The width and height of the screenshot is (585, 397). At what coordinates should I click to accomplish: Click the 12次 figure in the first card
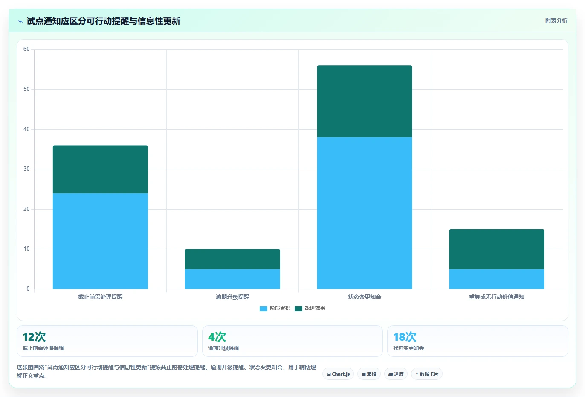(x=34, y=337)
